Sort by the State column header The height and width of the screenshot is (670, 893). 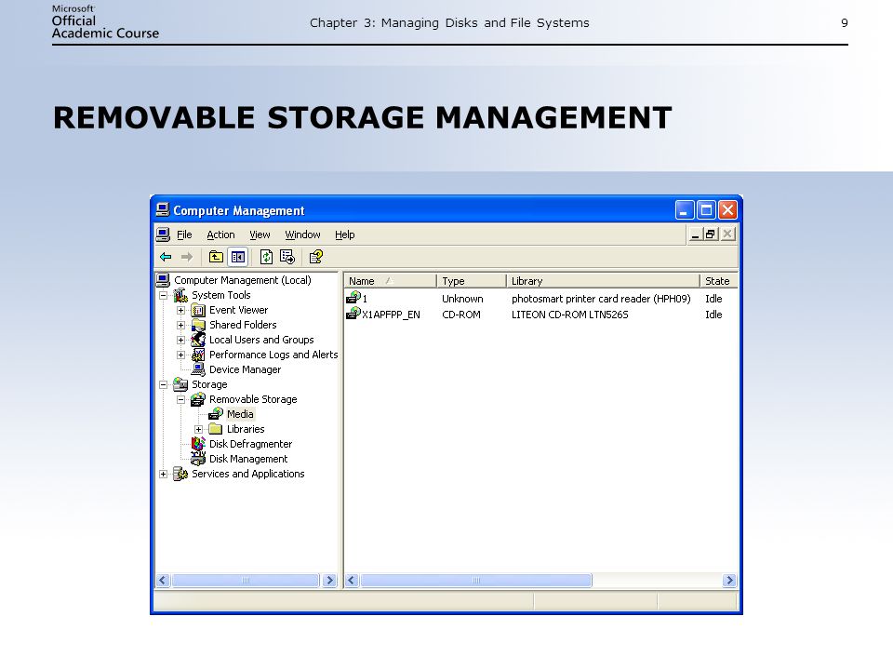[x=719, y=281]
